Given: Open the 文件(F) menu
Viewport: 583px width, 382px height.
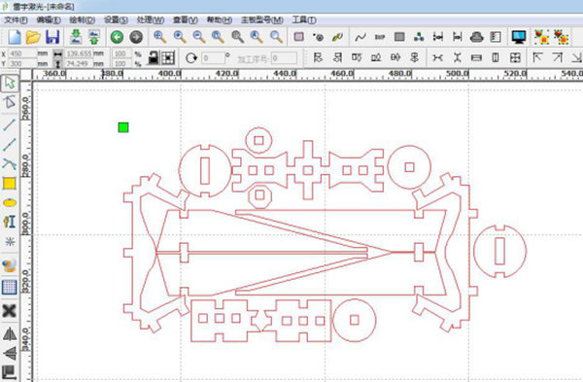Looking at the screenshot, I should pyautogui.click(x=16, y=20).
